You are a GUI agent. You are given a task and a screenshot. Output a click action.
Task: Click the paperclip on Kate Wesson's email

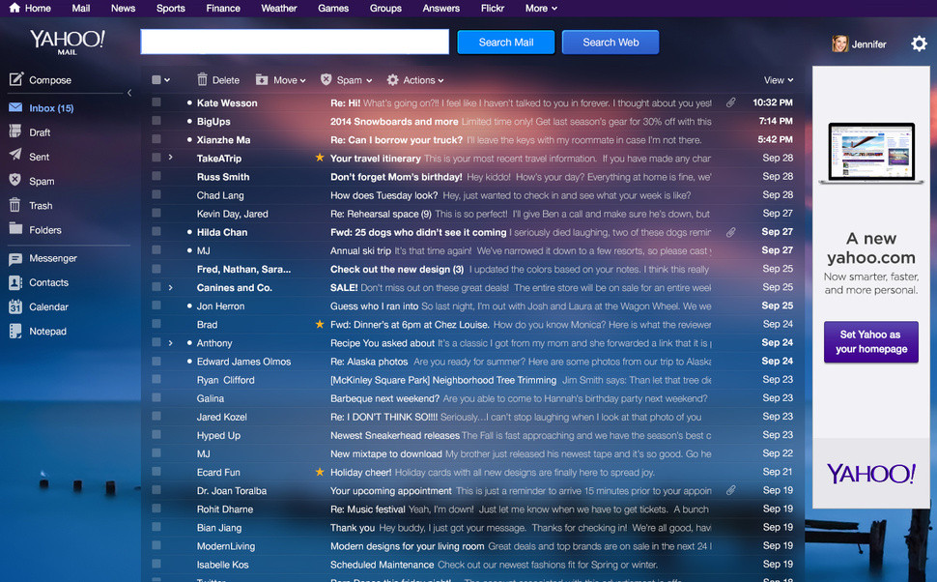pos(730,102)
